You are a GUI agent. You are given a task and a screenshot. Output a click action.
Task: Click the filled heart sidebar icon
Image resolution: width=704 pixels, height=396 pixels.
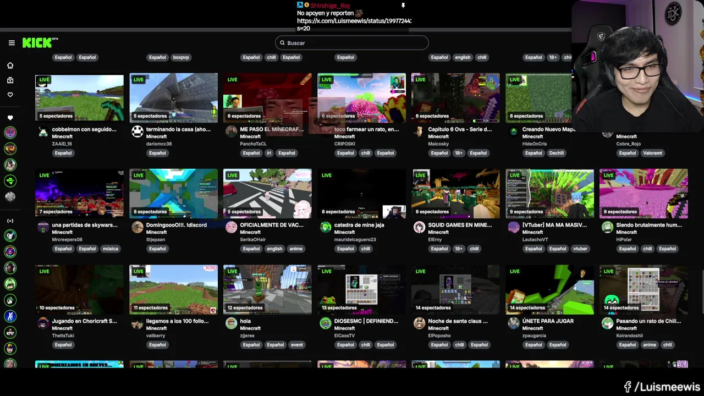(10, 118)
